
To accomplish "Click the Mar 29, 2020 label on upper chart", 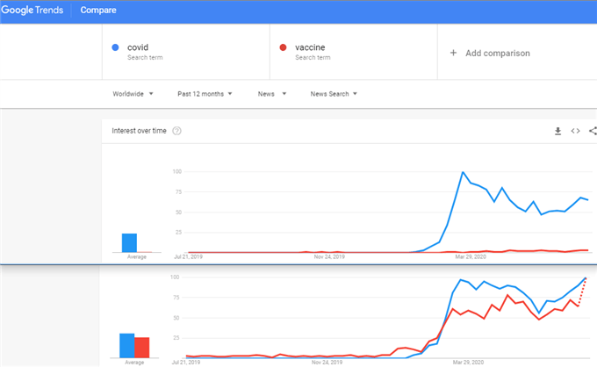I will coord(471,257).
